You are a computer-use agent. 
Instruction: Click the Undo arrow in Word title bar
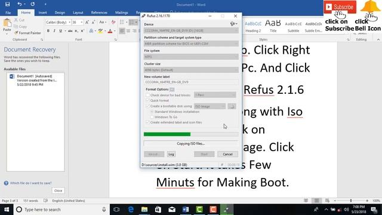tap(20, 4)
